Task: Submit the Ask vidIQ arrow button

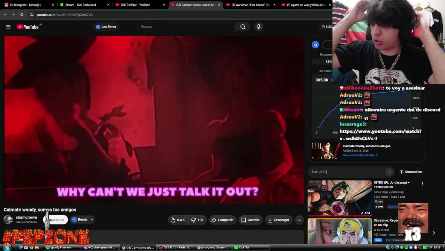Action: click(x=390, y=172)
